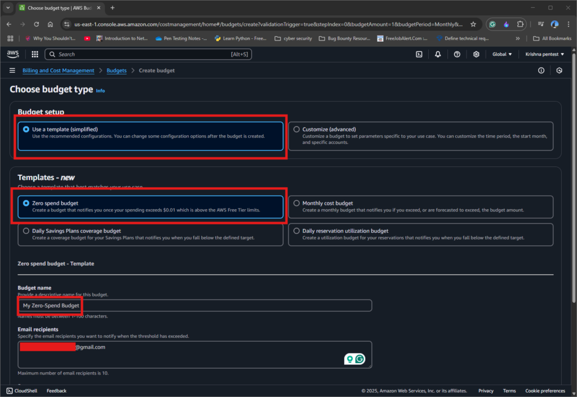The image size is (577, 397).
Task: Open the Define technical req bookmark
Action: (x=463, y=38)
